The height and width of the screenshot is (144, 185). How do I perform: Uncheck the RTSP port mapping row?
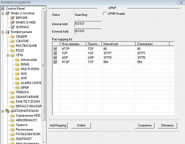click(55, 62)
